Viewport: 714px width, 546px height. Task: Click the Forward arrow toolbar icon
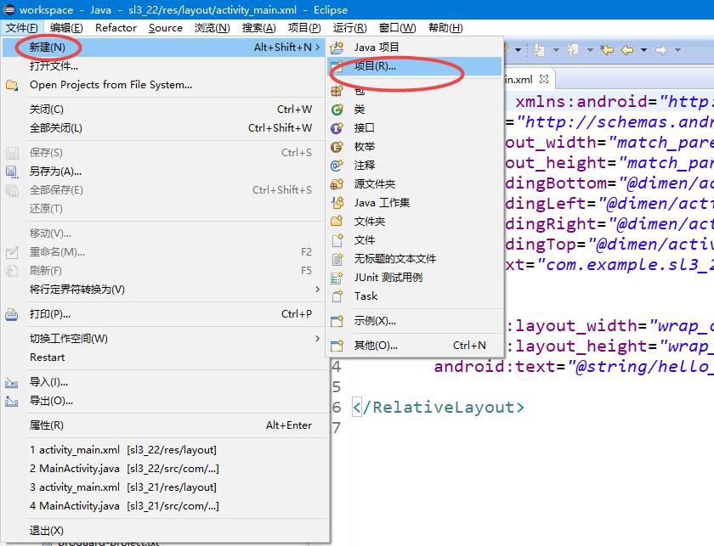point(661,49)
